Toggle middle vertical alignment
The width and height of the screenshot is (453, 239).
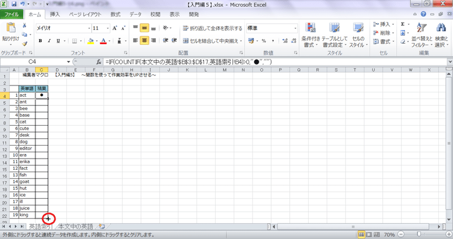click(x=144, y=28)
